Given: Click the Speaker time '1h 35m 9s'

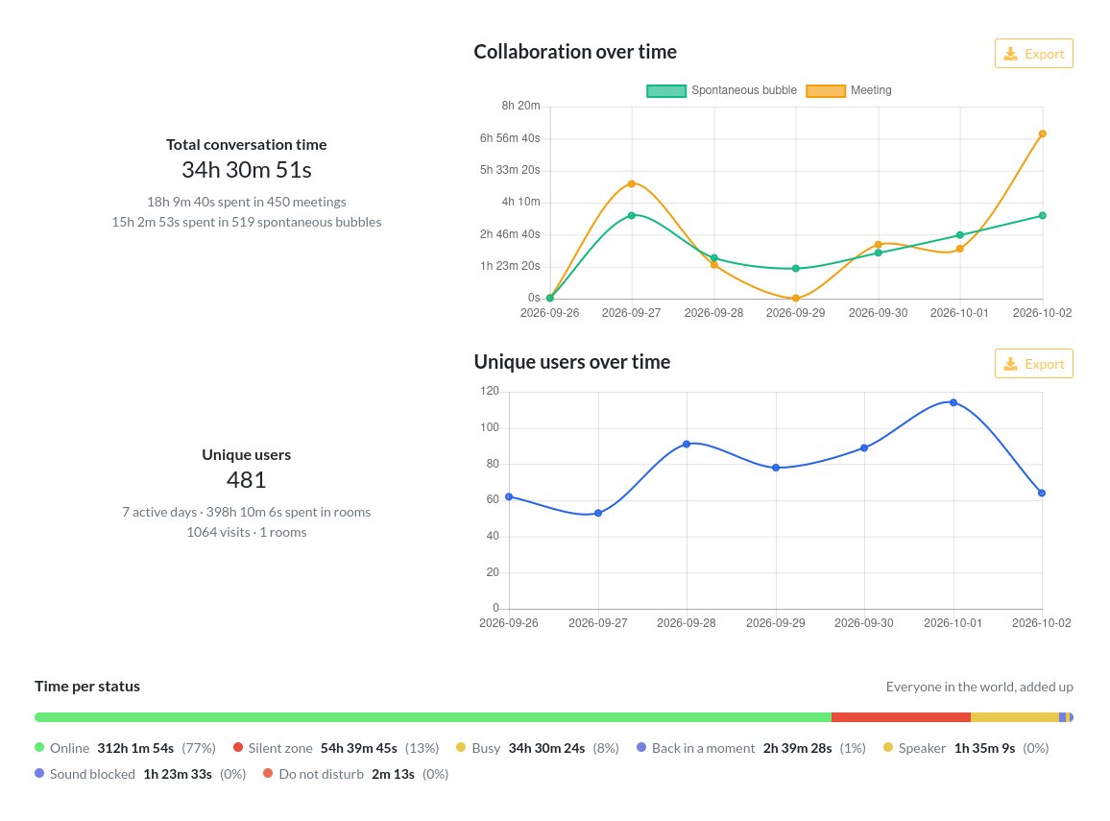Looking at the screenshot, I should (985, 748).
